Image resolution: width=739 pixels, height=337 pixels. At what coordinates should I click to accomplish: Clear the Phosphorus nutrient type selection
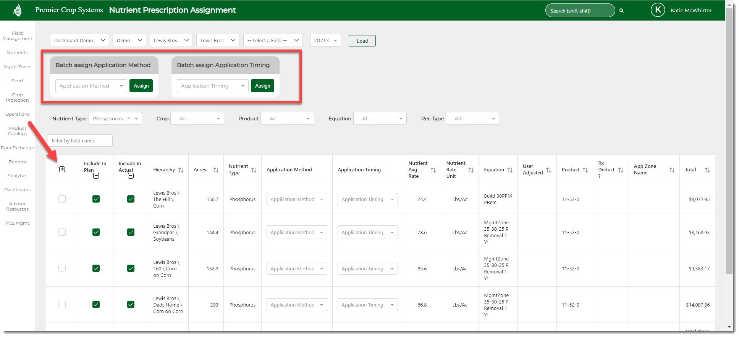129,118
